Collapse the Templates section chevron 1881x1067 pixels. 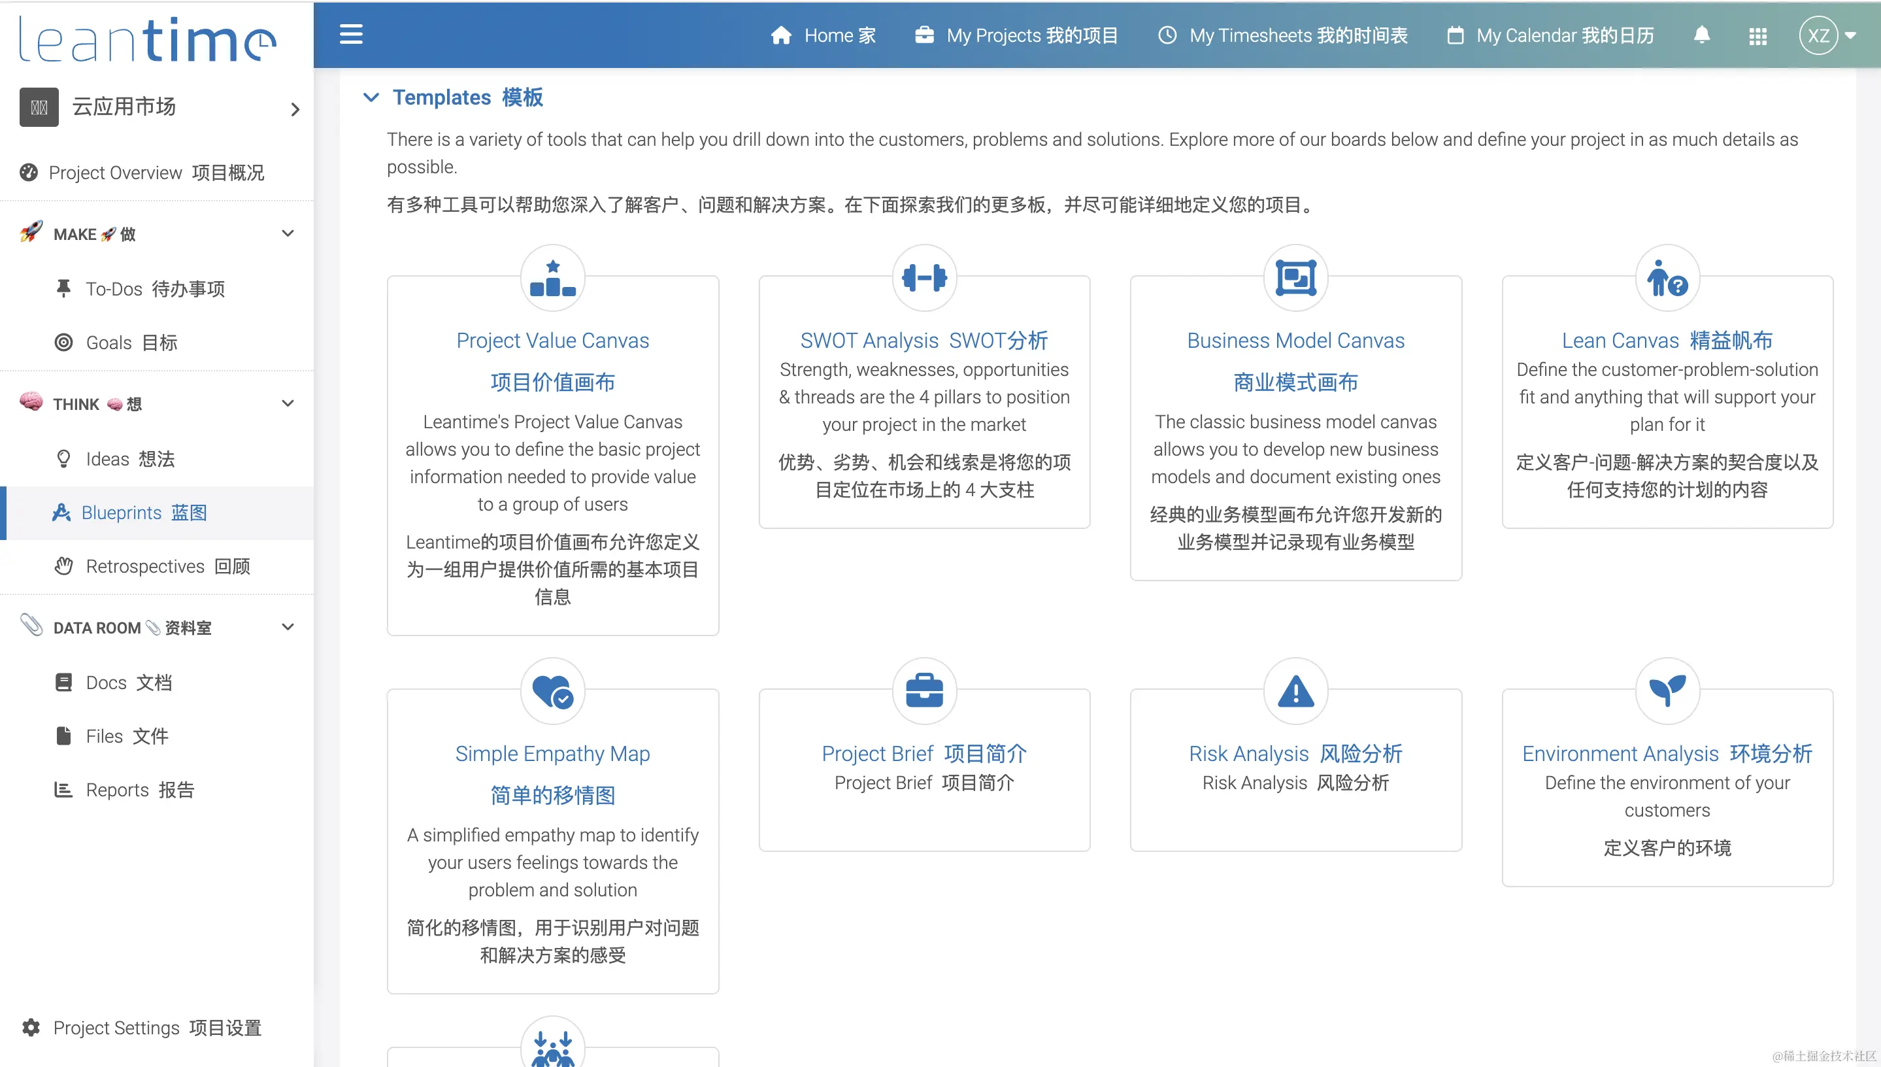[371, 97]
